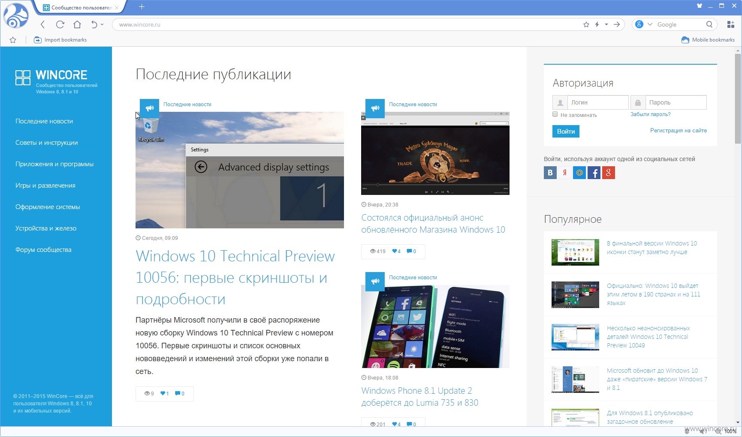Open the Advanced display settings article image
The width and height of the screenshot is (742, 437).
[x=240, y=170]
